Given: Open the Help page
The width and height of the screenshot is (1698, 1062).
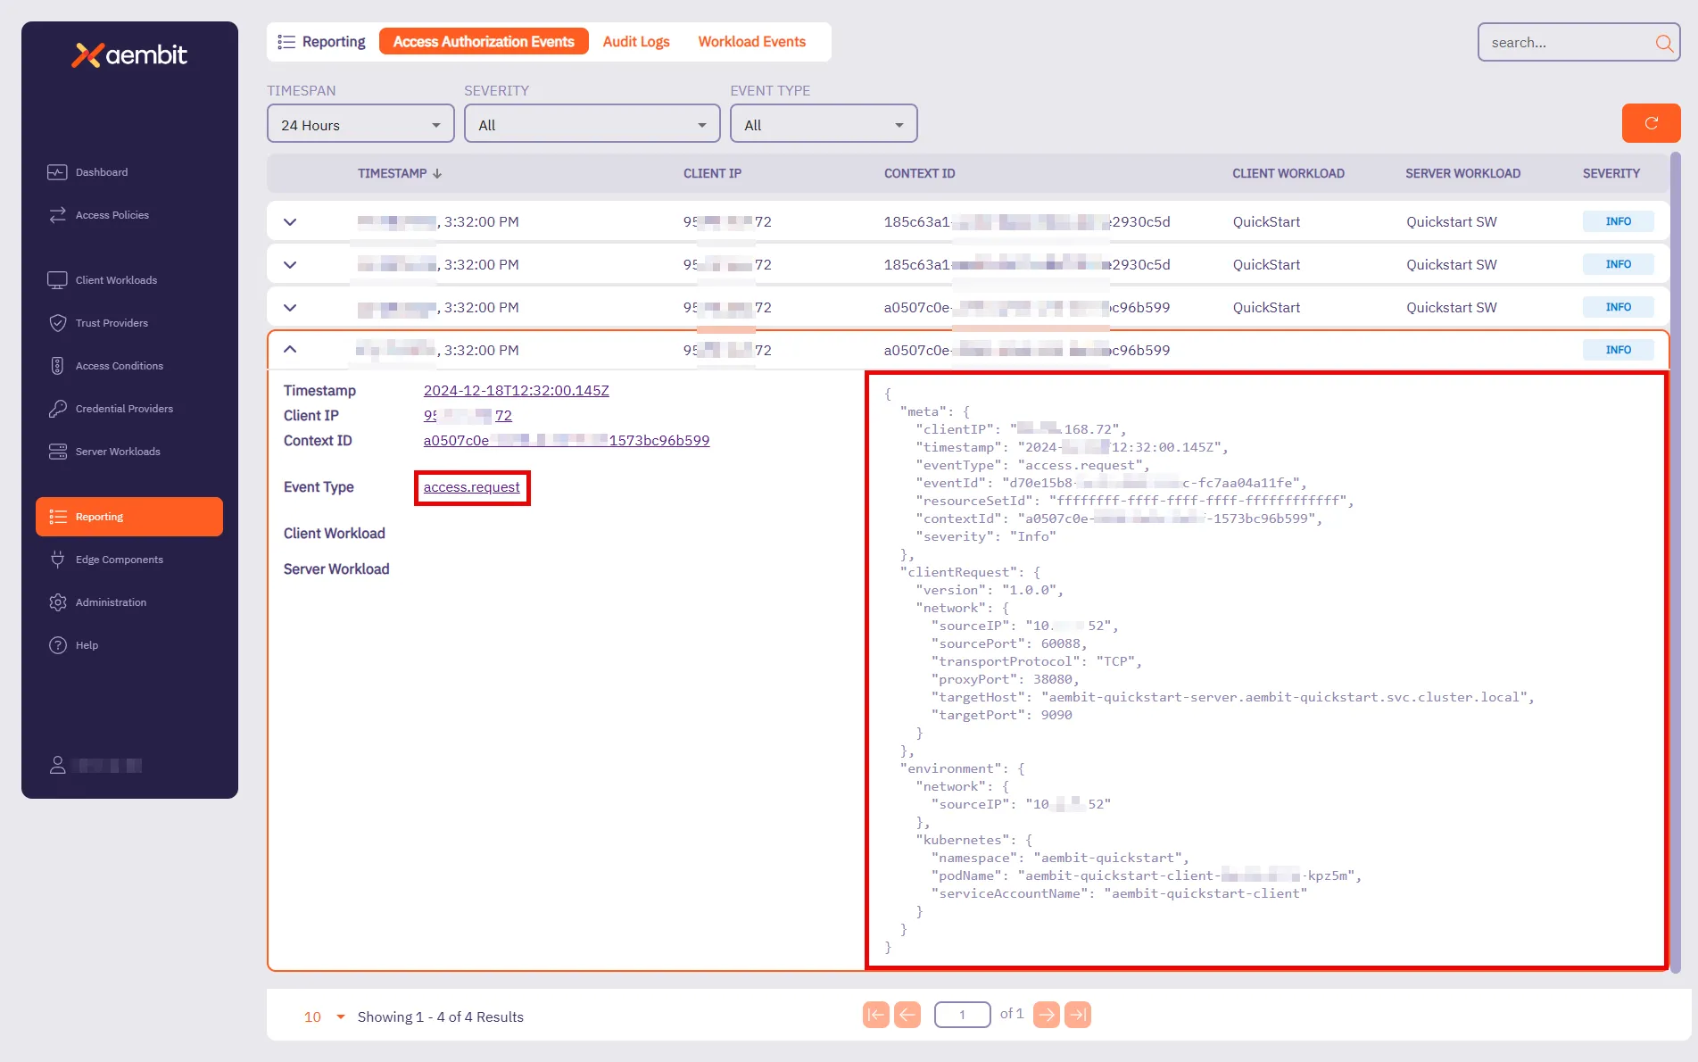Looking at the screenshot, I should [87, 645].
